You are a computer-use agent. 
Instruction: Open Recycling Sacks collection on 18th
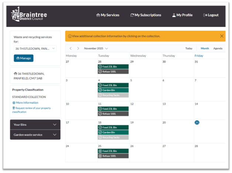(x=113, y=137)
